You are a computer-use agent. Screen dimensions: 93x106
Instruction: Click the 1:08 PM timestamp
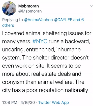point(10,102)
